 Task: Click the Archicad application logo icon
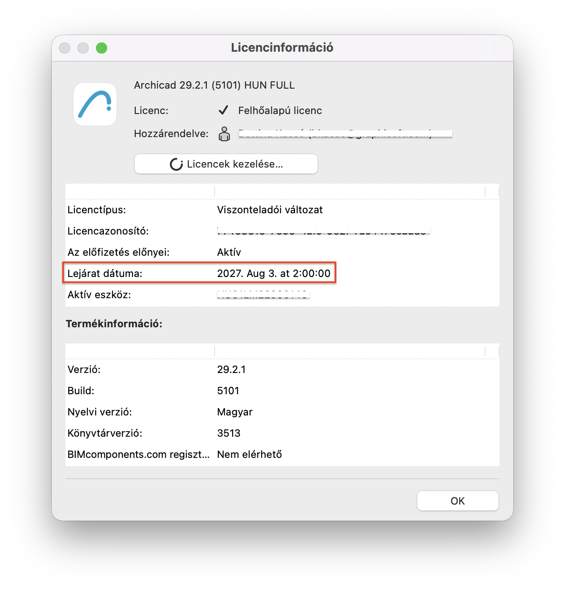(x=95, y=104)
